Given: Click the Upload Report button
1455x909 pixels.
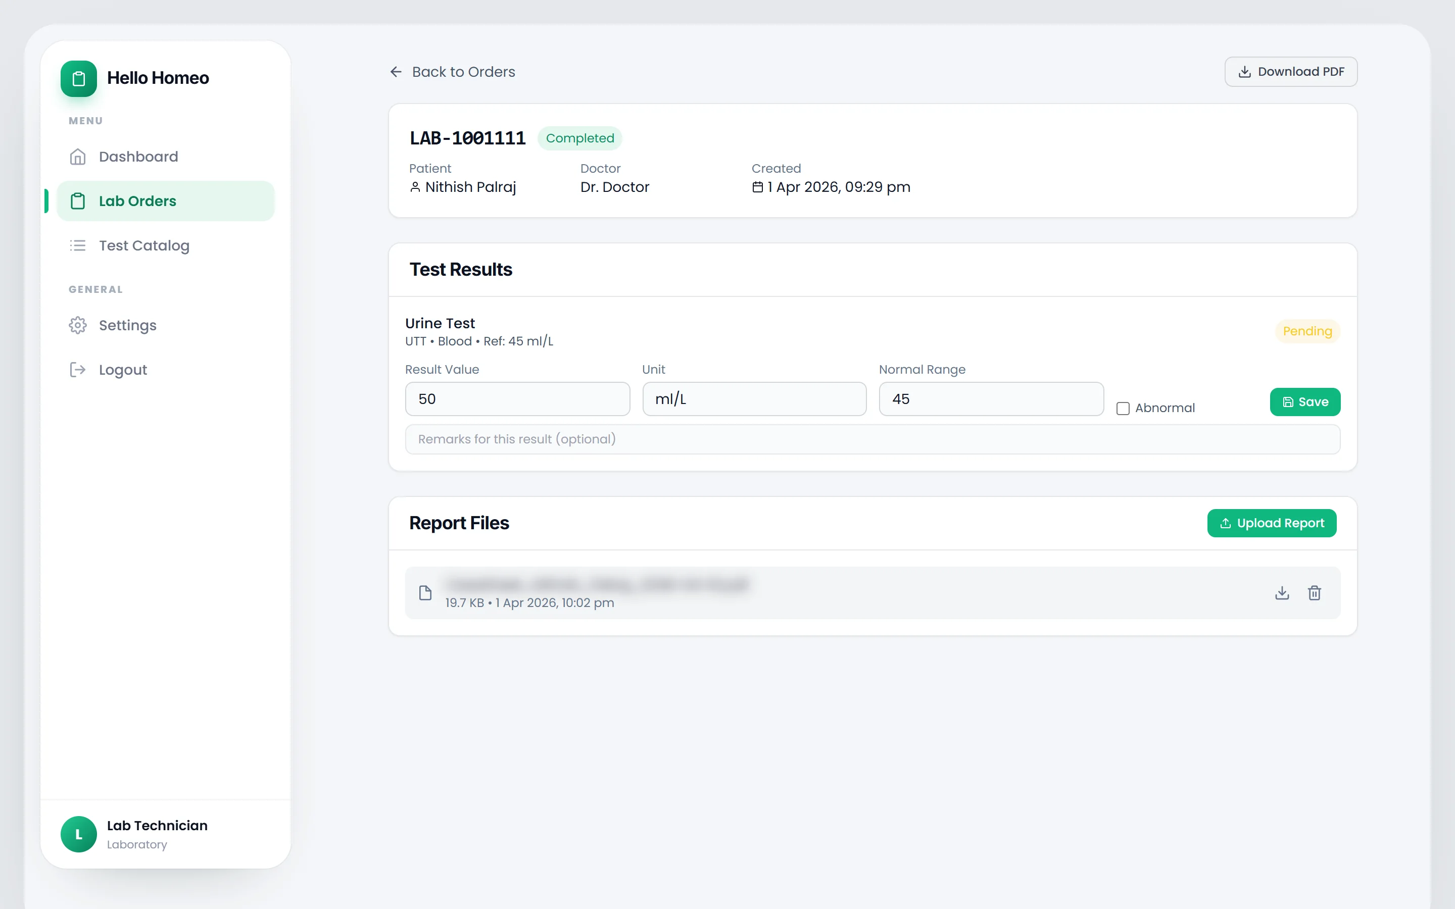Looking at the screenshot, I should tap(1272, 523).
